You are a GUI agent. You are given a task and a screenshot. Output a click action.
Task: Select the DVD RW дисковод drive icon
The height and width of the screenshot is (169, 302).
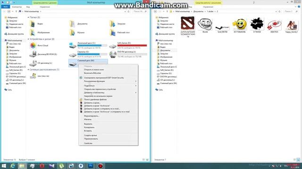113,54
